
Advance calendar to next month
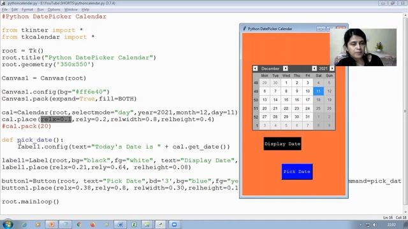click(286, 69)
